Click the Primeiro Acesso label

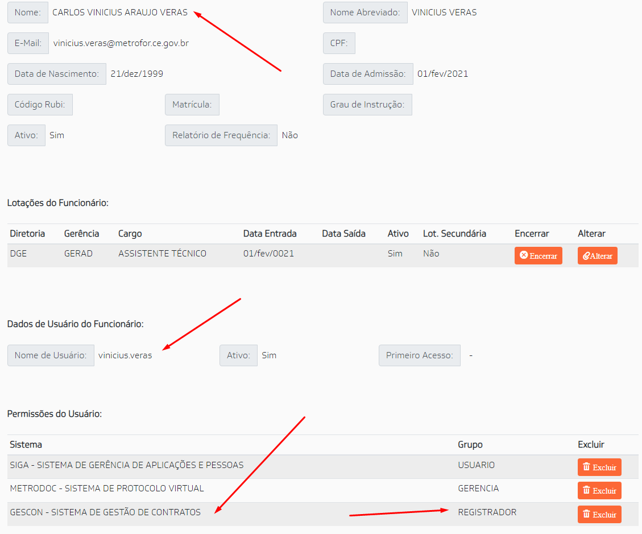pyautogui.click(x=419, y=355)
